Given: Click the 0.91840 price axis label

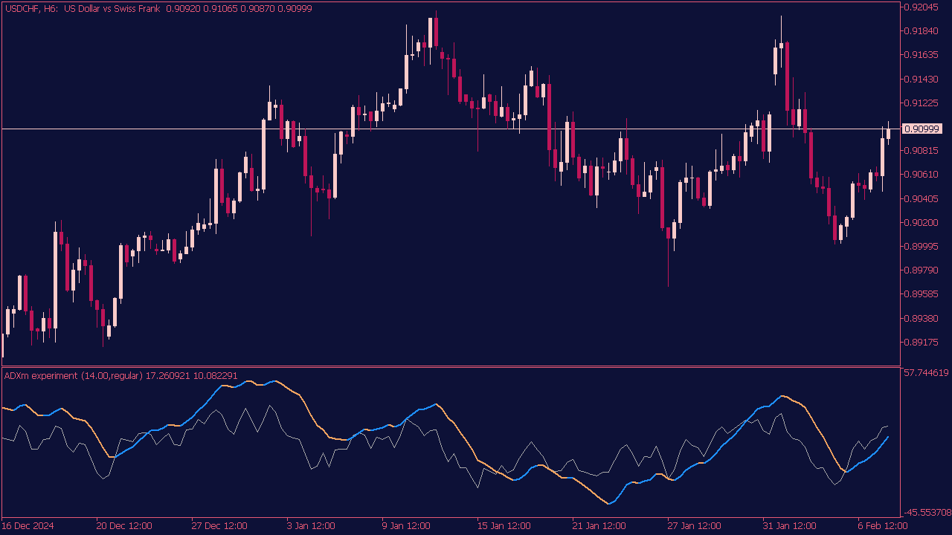Looking at the screenshot, I should coord(922,30).
